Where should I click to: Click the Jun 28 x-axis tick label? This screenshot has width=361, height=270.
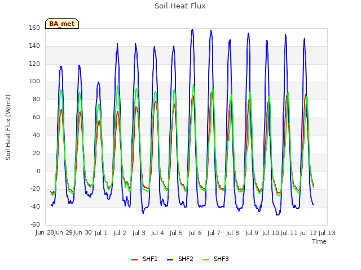click(45, 233)
